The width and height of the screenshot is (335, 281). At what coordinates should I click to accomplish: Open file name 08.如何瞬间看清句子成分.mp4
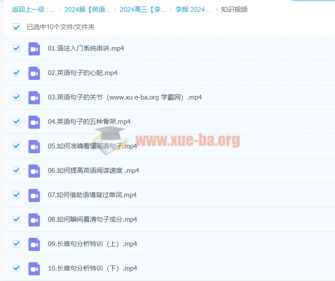pos(92,219)
